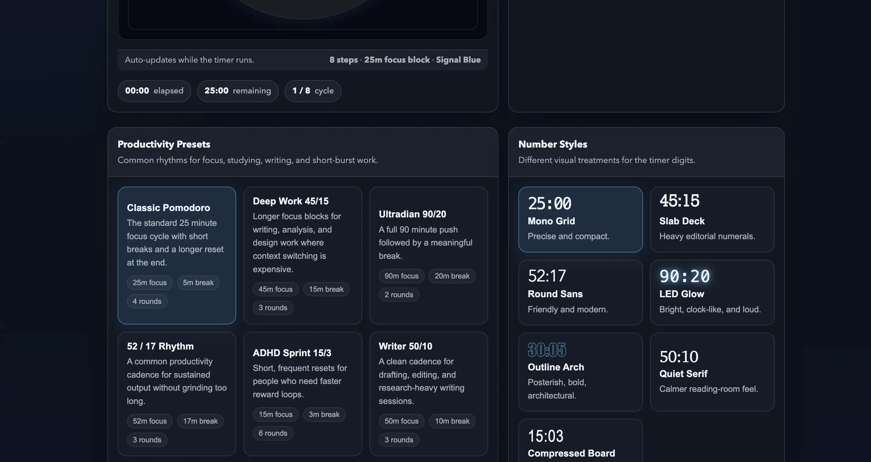
Task: Click the 6 rounds tag in ADHD Sprint
Action: click(273, 433)
